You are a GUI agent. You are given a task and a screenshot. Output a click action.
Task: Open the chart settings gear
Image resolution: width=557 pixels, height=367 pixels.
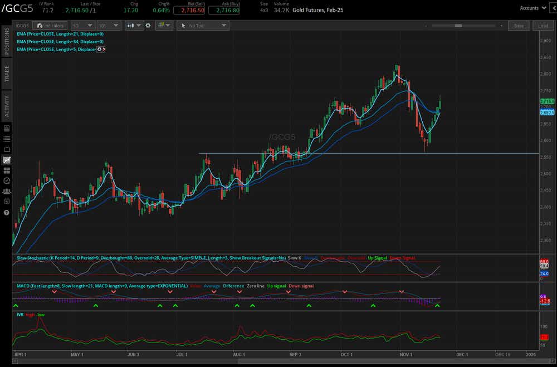148,25
